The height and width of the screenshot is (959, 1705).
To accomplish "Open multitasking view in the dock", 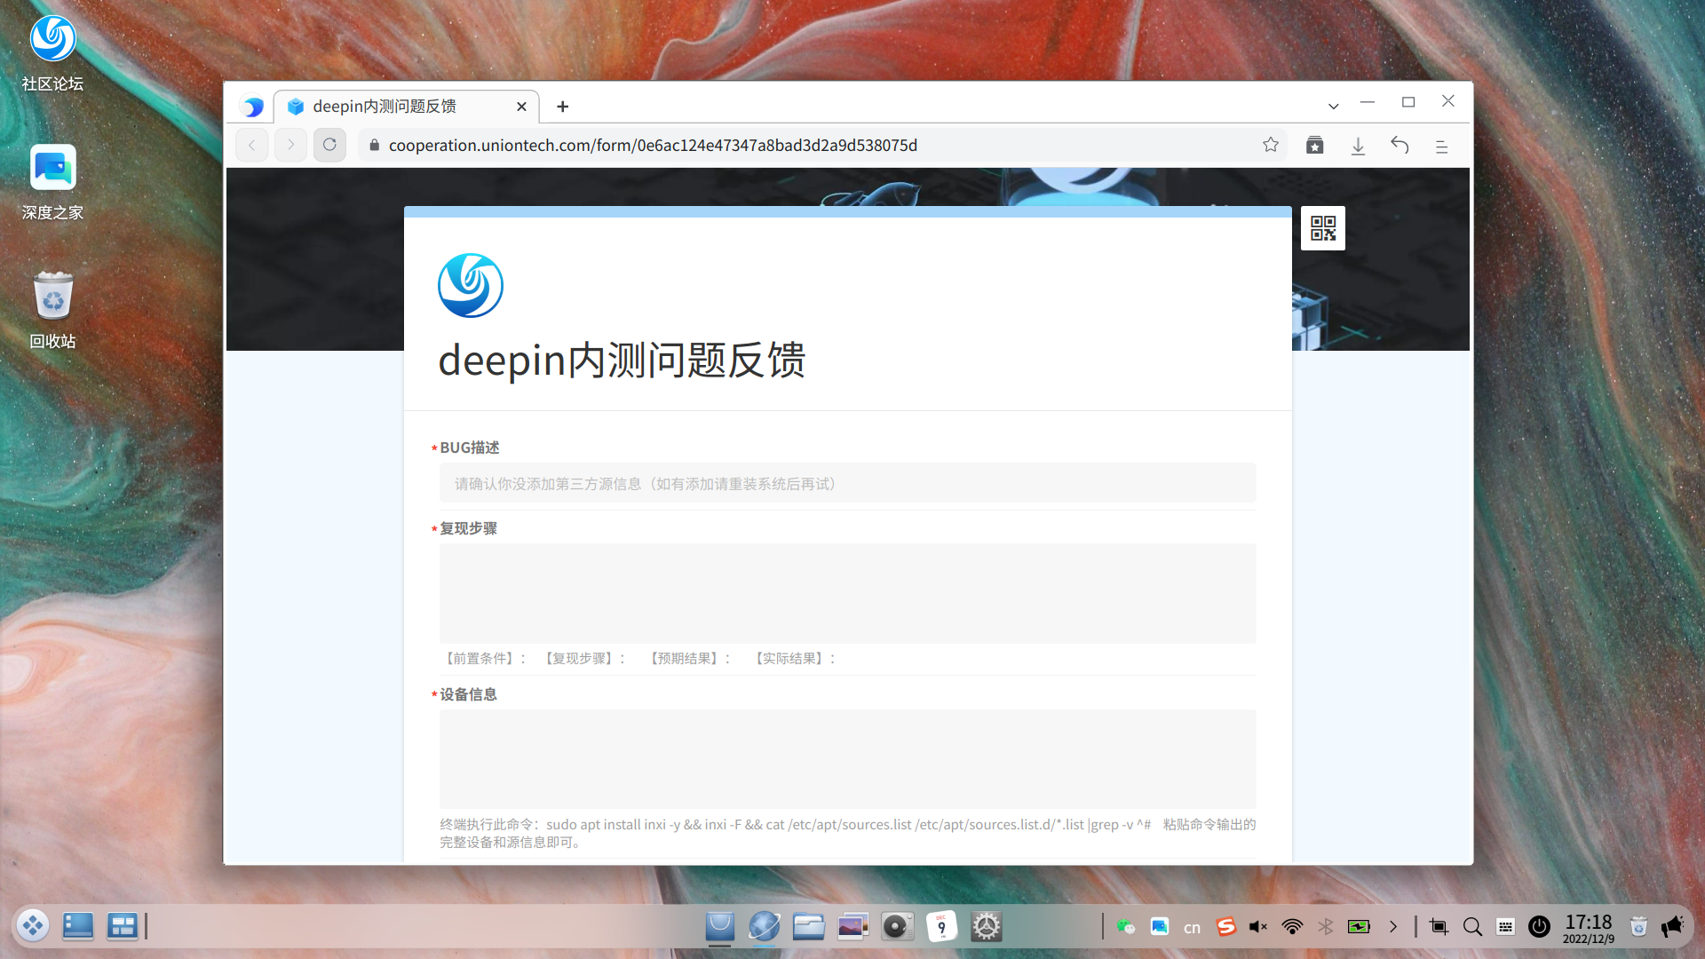I will 122,926.
